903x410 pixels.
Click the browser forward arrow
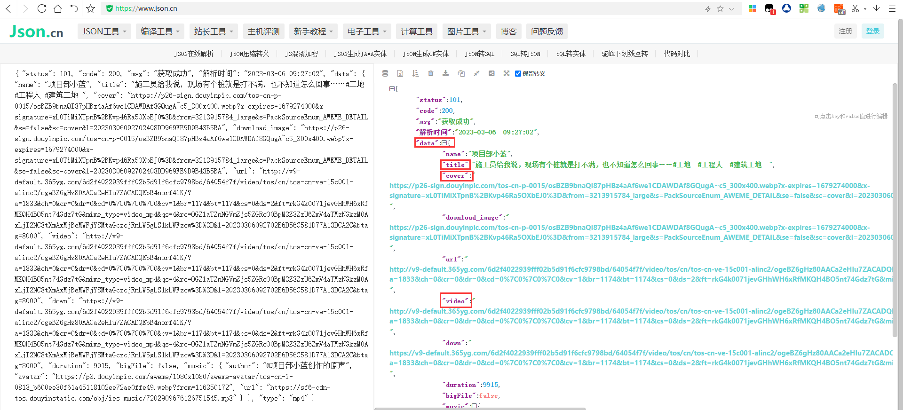click(25, 8)
